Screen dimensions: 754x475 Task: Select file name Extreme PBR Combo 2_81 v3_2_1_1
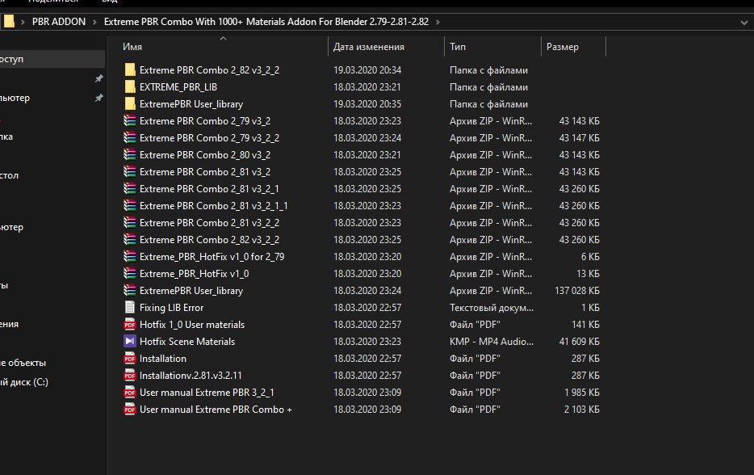[x=213, y=205]
